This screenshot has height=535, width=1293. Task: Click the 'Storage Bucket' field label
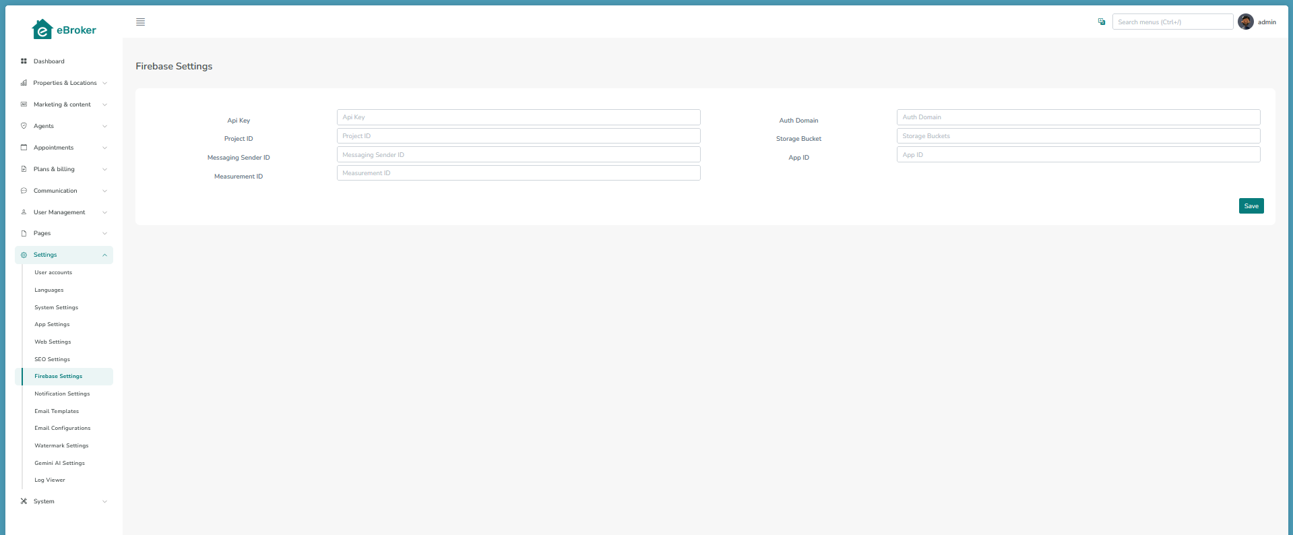(798, 139)
